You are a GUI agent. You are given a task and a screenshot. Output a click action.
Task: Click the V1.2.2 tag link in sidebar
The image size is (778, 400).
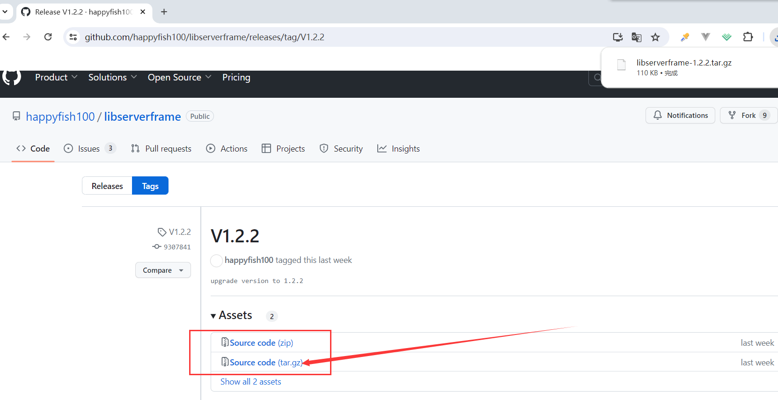(x=180, y=232)
